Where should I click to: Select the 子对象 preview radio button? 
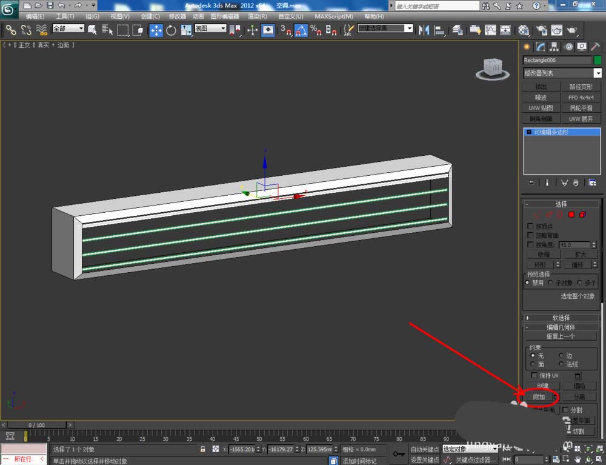click(x=550, y=283)
